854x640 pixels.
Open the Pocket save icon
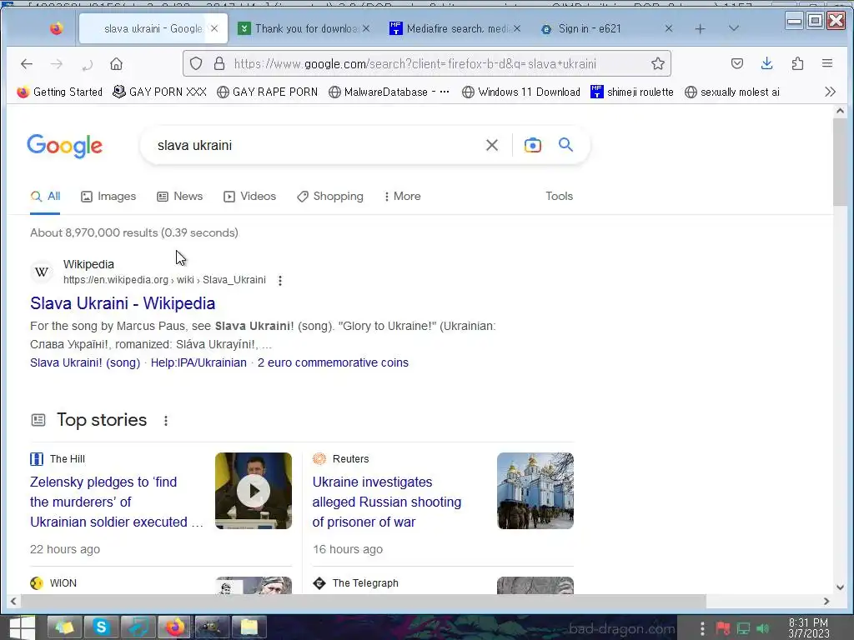click(737, 63)
